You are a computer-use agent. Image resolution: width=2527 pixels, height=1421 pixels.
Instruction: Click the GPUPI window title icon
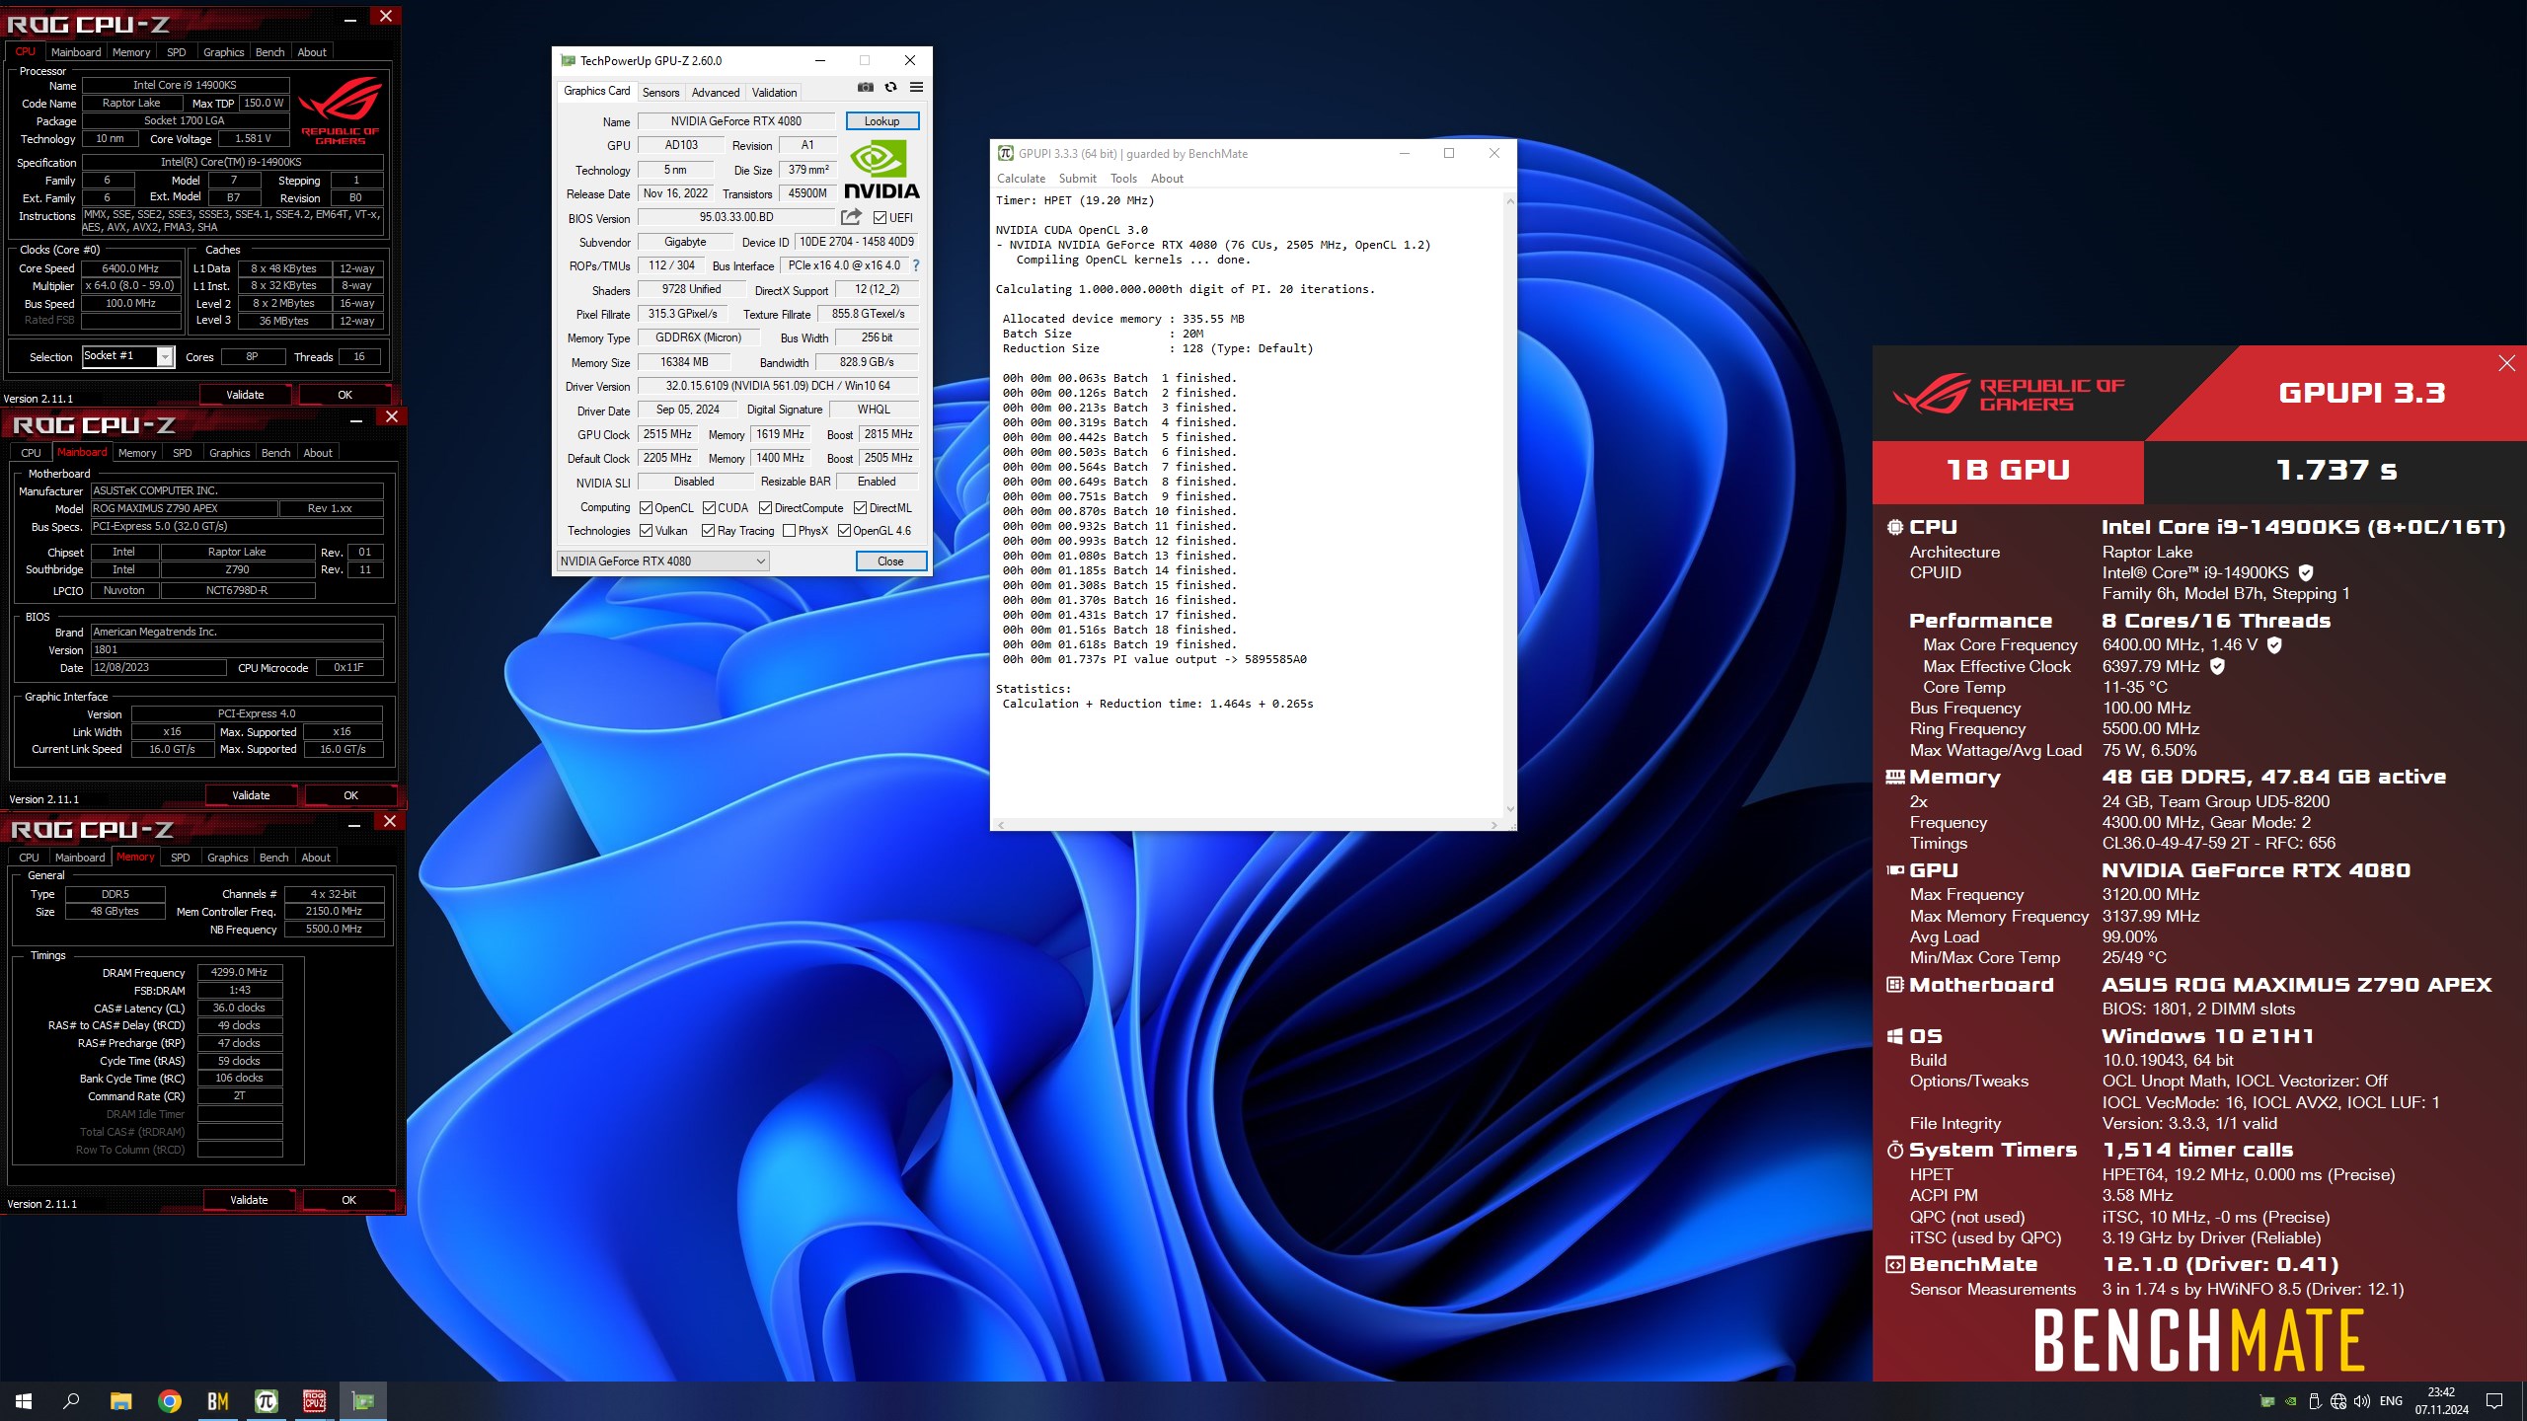(1005, 153)
